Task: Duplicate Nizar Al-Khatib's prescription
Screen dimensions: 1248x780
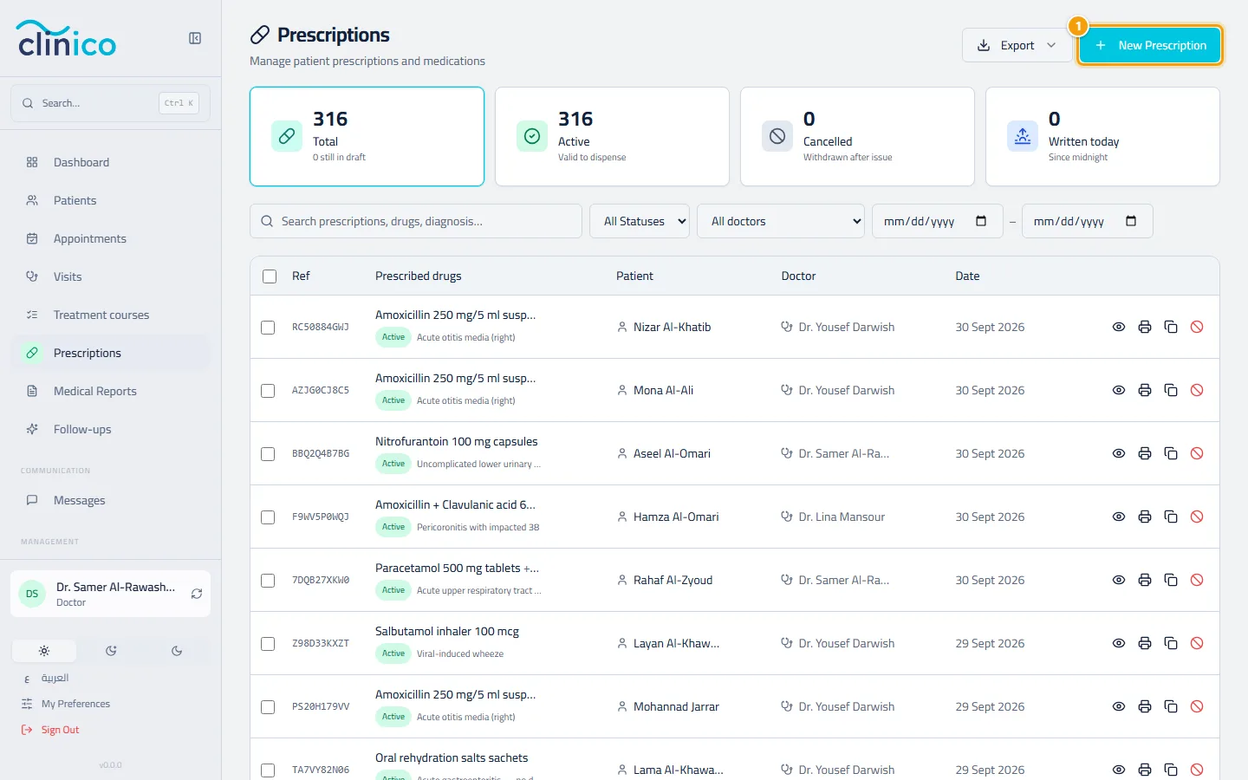Action: point(1171,327)
